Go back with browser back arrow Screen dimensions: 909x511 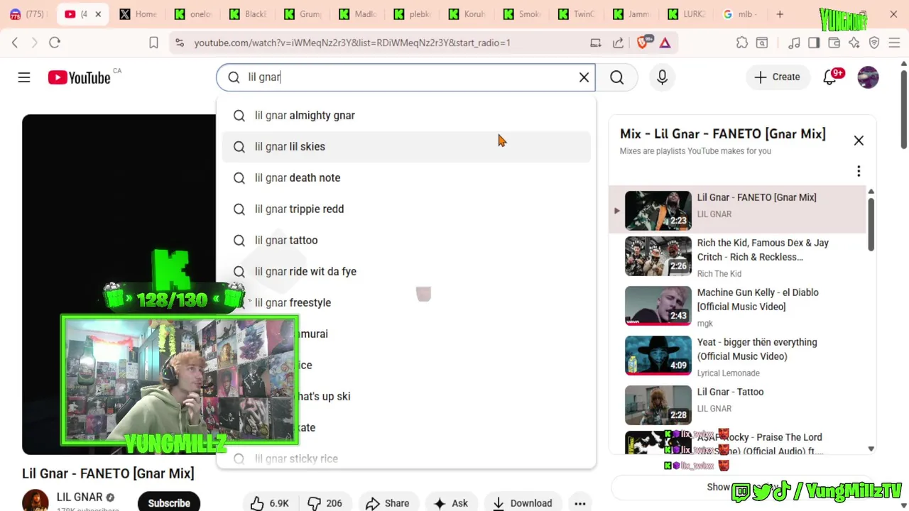click(15, 43)
